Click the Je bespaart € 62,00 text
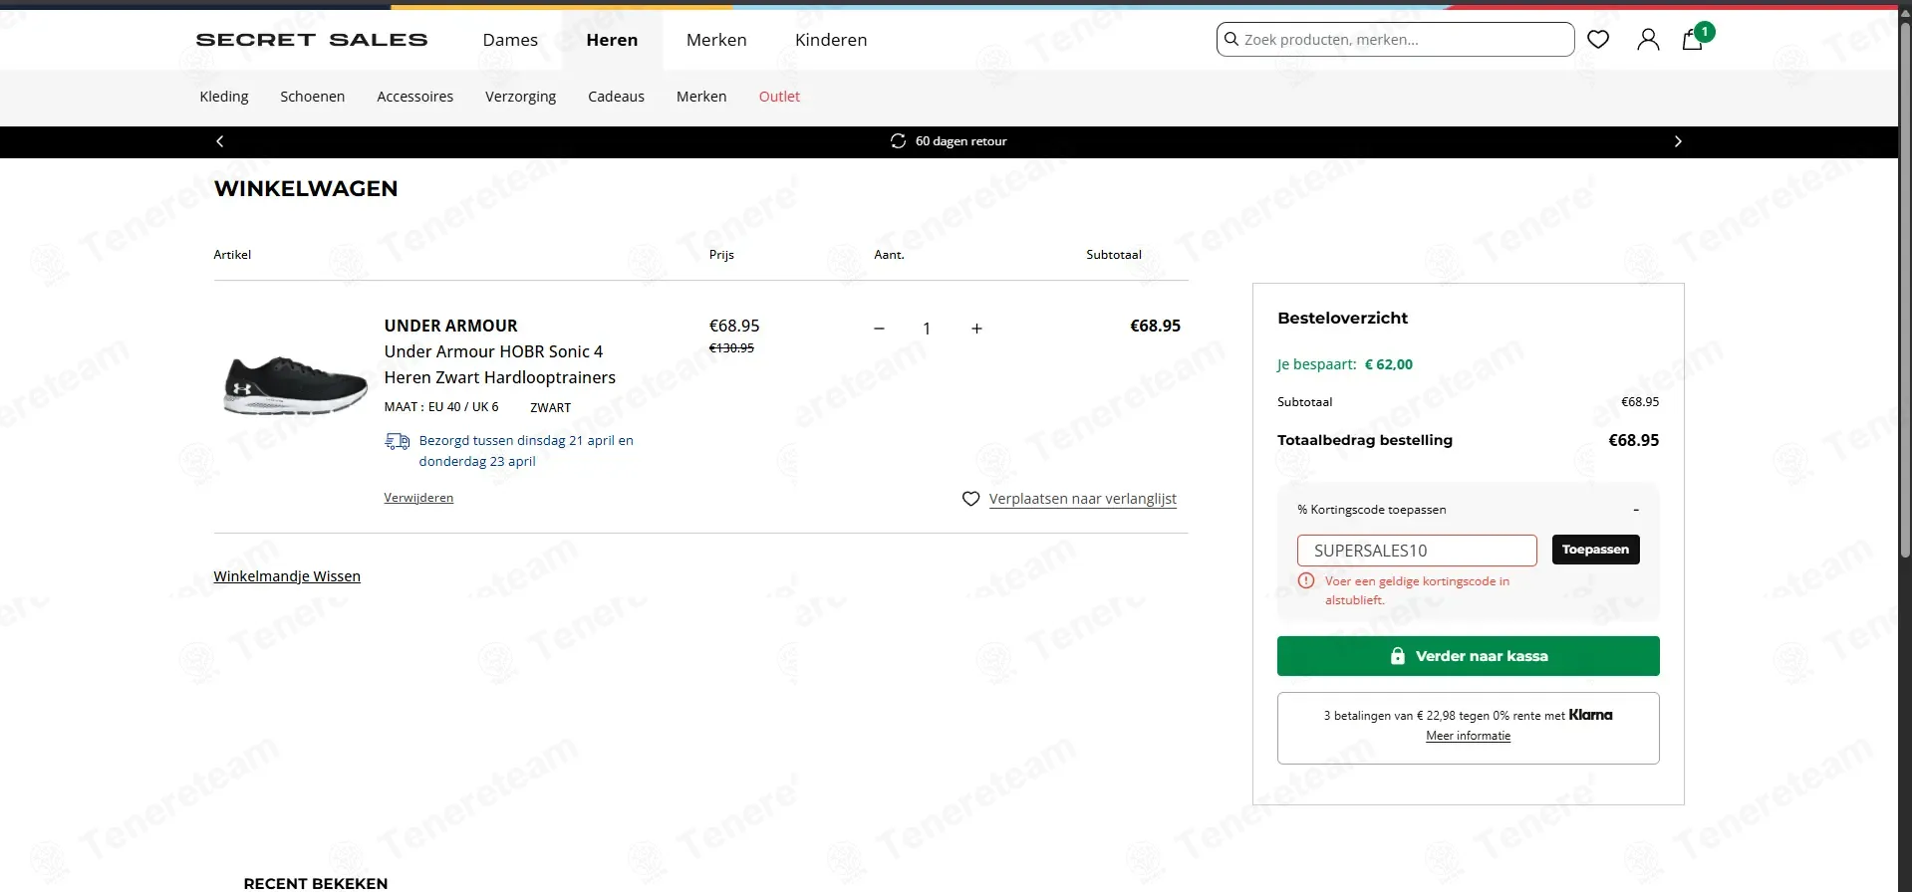1912x892 pixels. click(x=1345, y=364)
